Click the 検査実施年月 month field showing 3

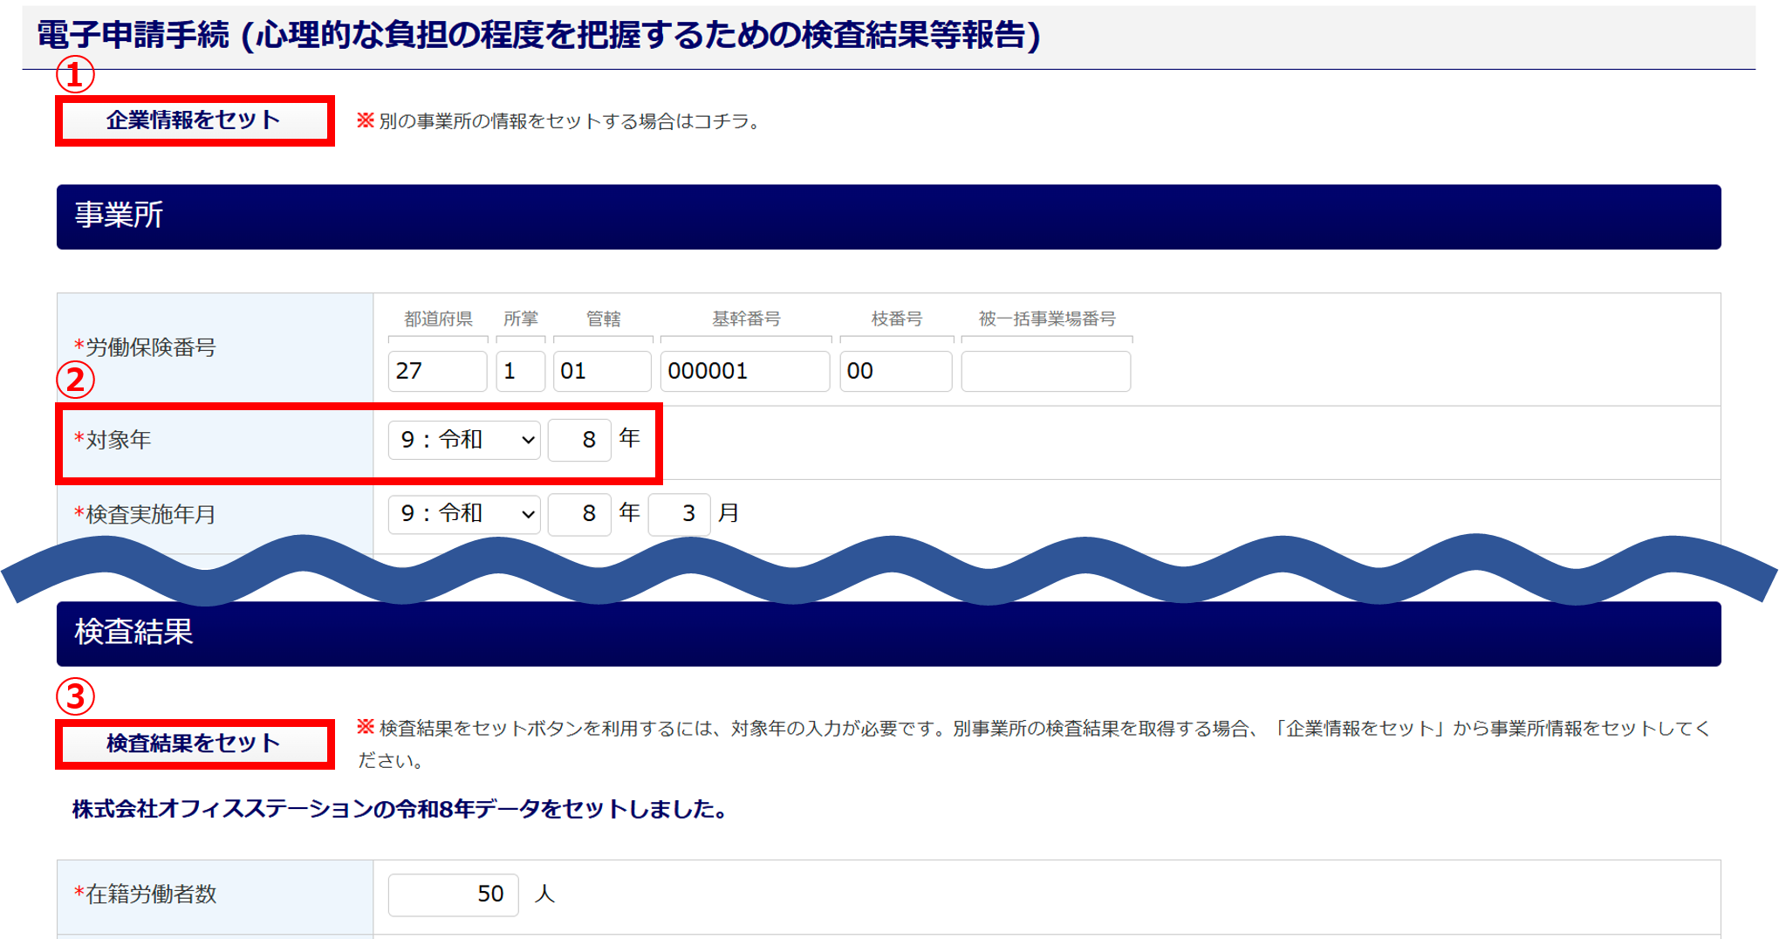pyautogui.click(x=679, y=514)
